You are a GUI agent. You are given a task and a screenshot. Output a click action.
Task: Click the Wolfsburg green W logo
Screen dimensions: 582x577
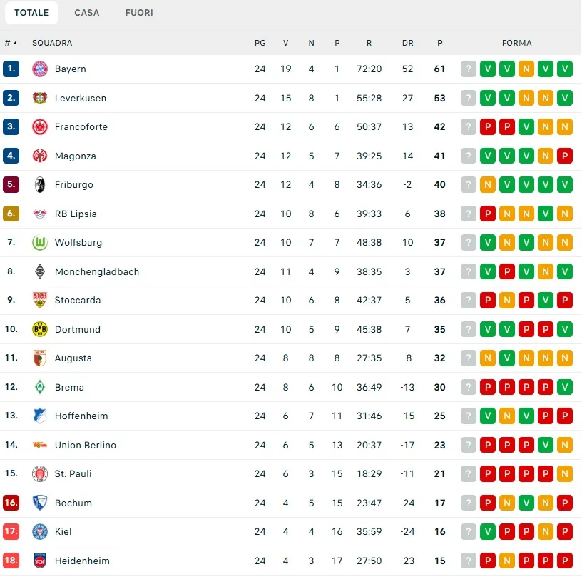point(39,243)
